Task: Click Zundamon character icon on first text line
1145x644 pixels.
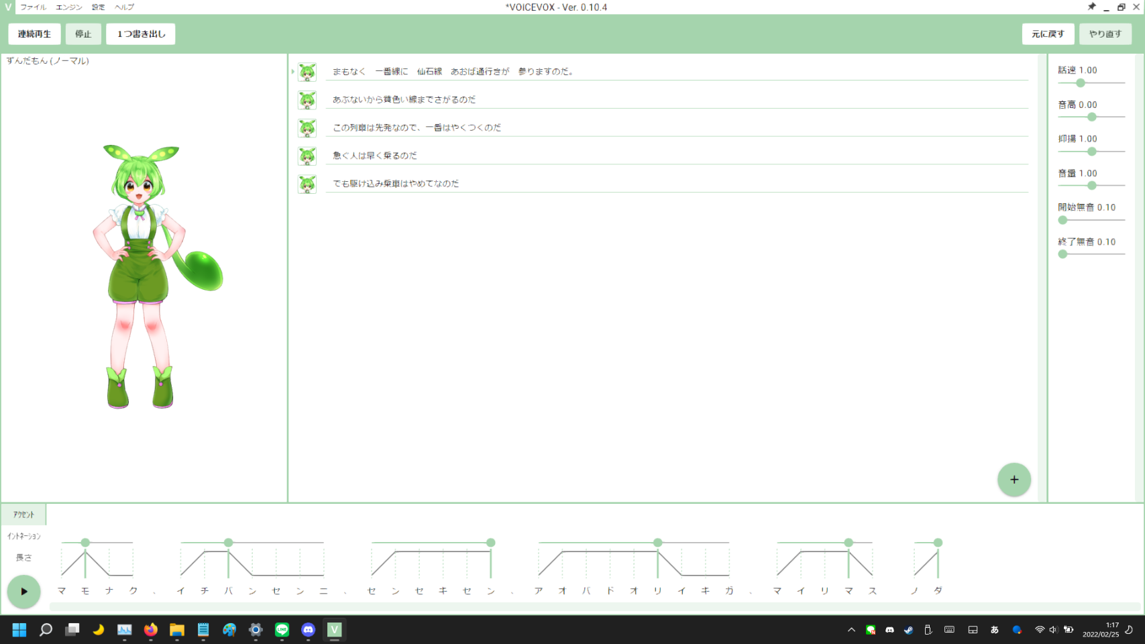Action: pyautogui.click(x=307, y=72)
